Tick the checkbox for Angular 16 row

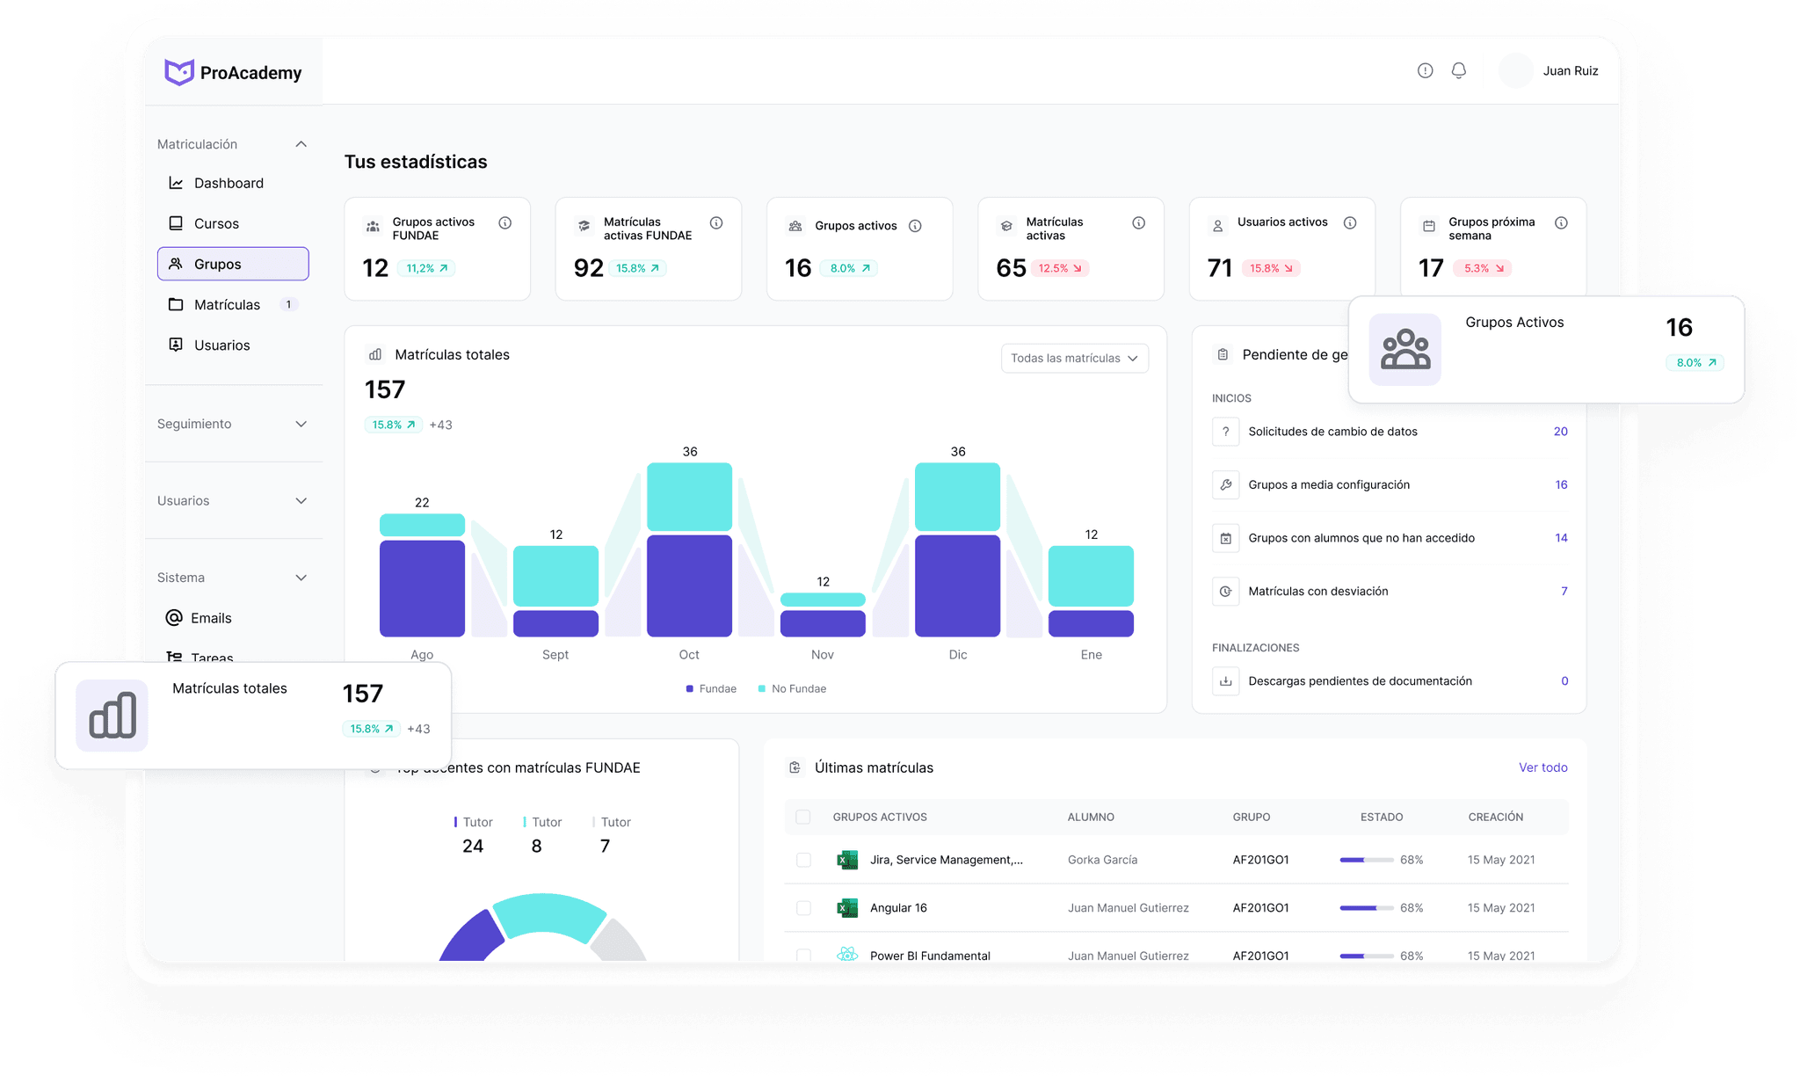[802, 908]
